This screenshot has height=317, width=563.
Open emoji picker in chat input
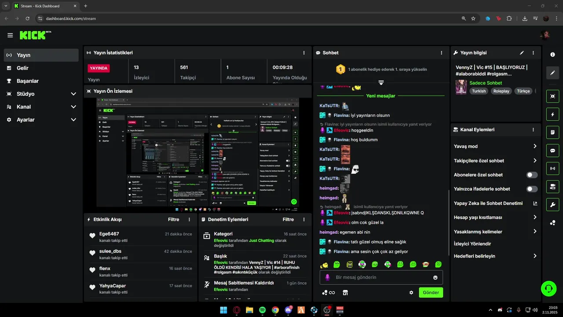coord(435,277)
